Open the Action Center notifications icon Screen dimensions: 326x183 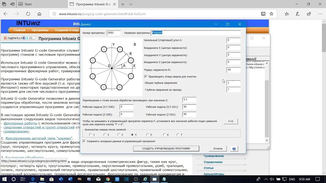point(317,179)
